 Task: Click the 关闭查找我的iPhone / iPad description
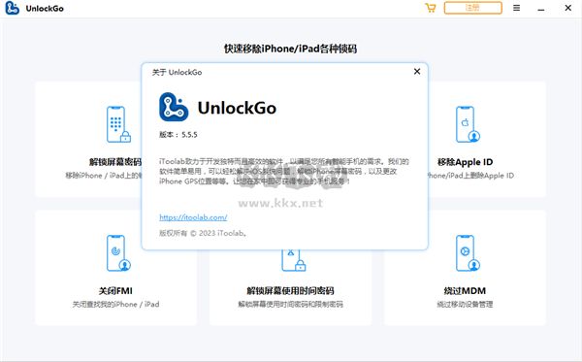pyautogui.click(x=115, y=304)
